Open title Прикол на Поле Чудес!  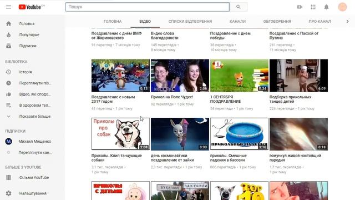click(172, 97)
